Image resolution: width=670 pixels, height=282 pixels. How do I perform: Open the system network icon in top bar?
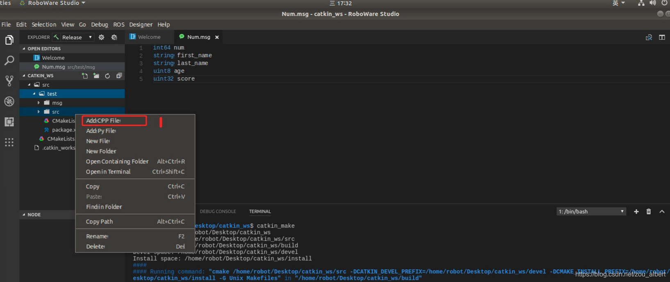pos(641,3)
